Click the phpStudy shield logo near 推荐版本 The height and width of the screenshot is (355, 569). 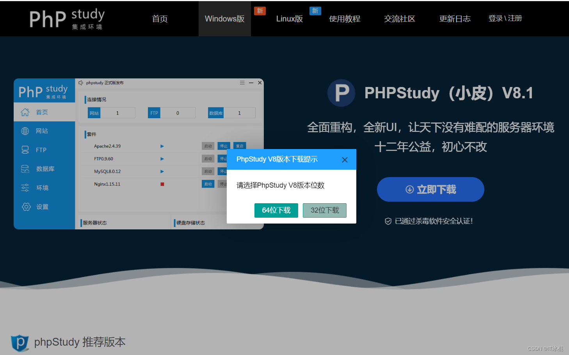pyautogui.click(x=20, y=342)
